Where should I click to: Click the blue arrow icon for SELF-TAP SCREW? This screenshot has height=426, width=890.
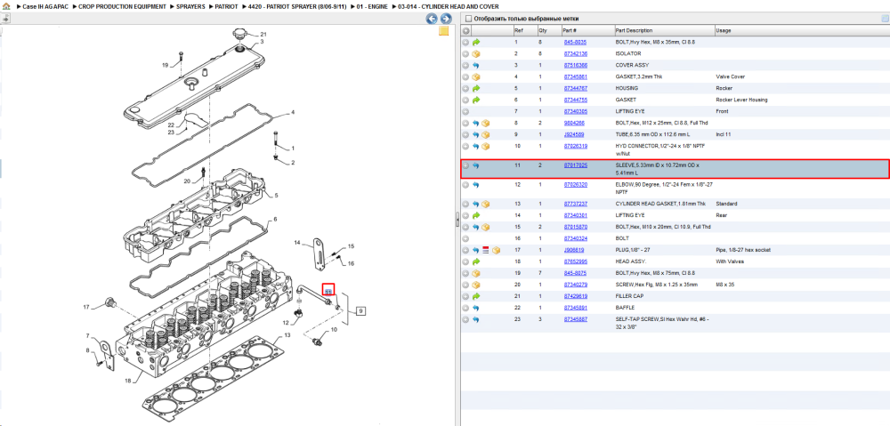point(476,319)
